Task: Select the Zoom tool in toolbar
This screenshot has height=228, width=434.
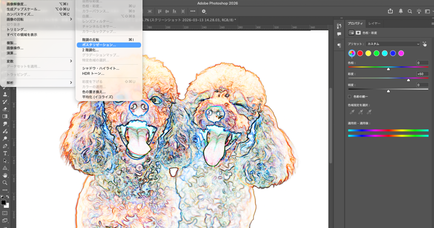Action: 5,183
